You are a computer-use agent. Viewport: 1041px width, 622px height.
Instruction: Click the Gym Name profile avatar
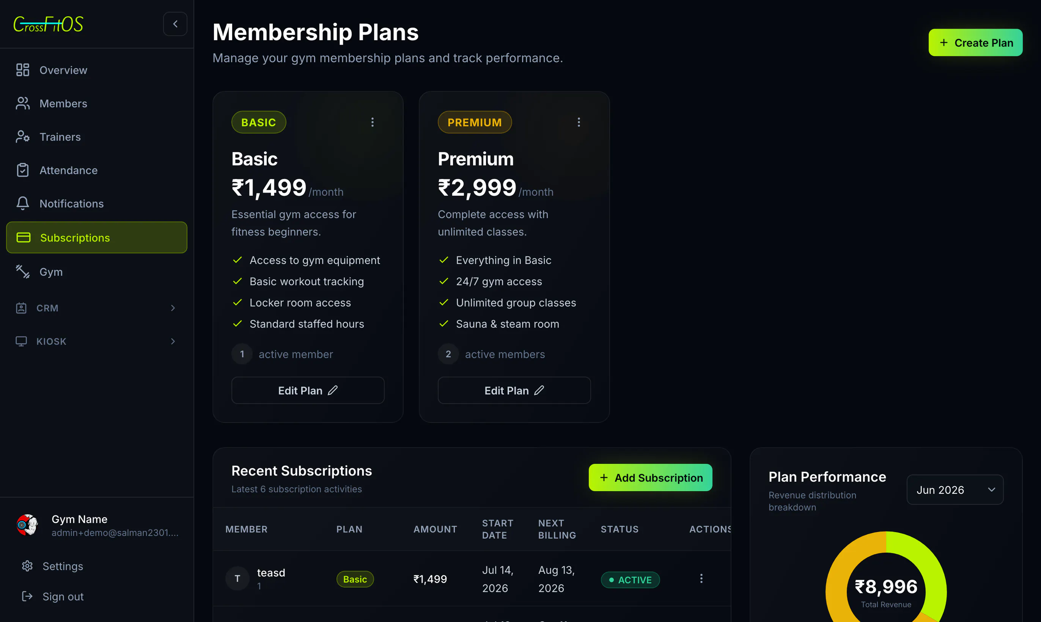coord(27,525)
